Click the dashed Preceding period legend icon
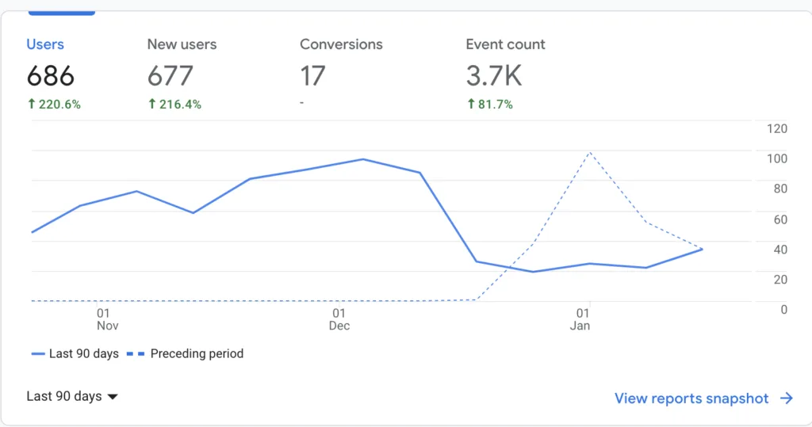This screenshot has width=812, height=427. 136,354
